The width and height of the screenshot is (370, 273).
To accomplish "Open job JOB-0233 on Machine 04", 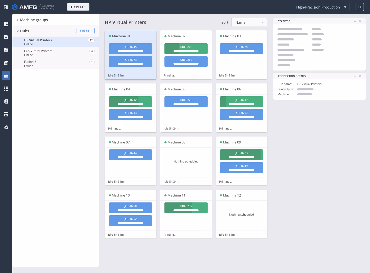I will tap(131, 115).
